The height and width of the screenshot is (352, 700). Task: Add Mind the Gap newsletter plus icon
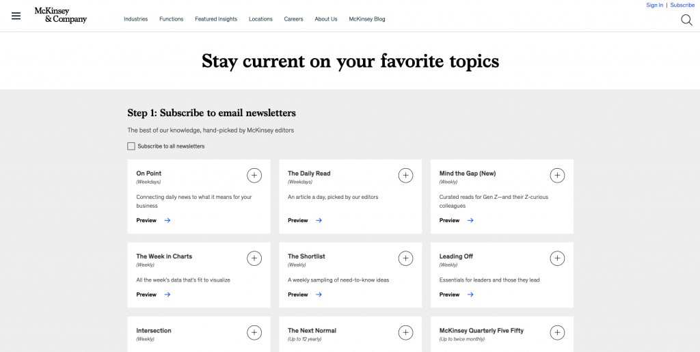coord(558,176)
